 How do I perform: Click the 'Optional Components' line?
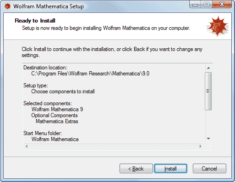(x=55, y=115)
